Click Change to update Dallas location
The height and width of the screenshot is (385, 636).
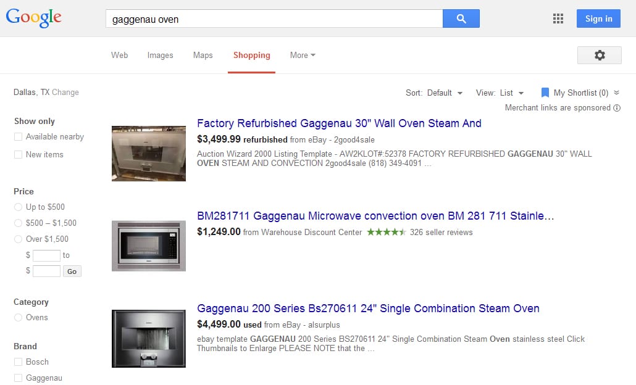67,92
